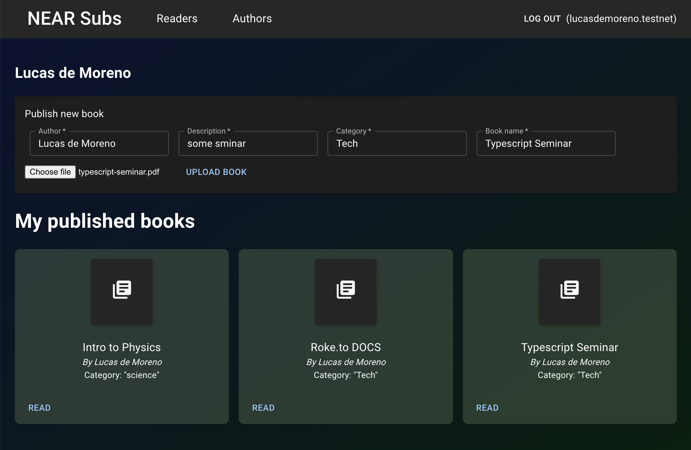This screenshot has height=450, width=691.
Task: Click the Typescript Seminar card title
Action: [569, 347]
